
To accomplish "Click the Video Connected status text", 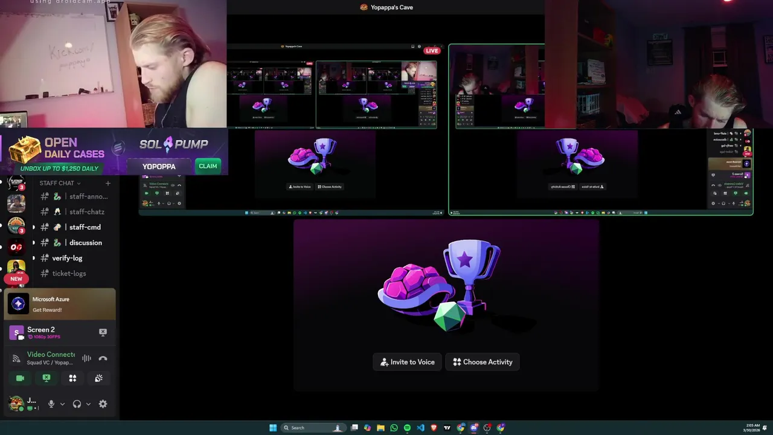I will (x=51, y=355).
